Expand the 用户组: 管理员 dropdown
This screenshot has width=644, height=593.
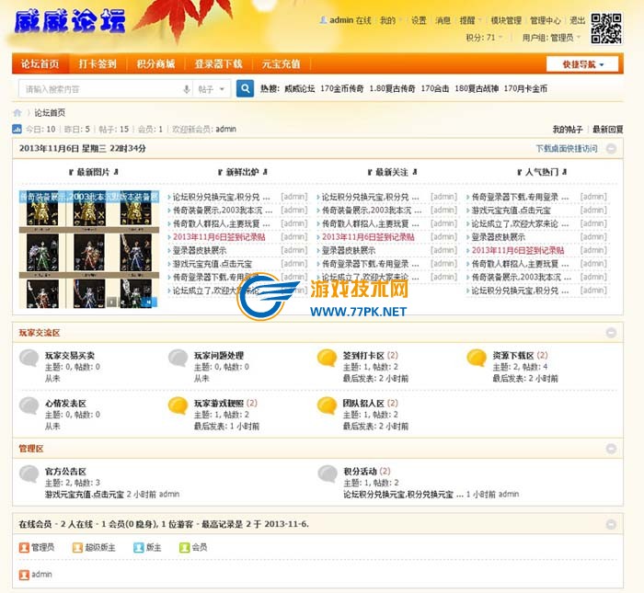click(x=551, y=38)
